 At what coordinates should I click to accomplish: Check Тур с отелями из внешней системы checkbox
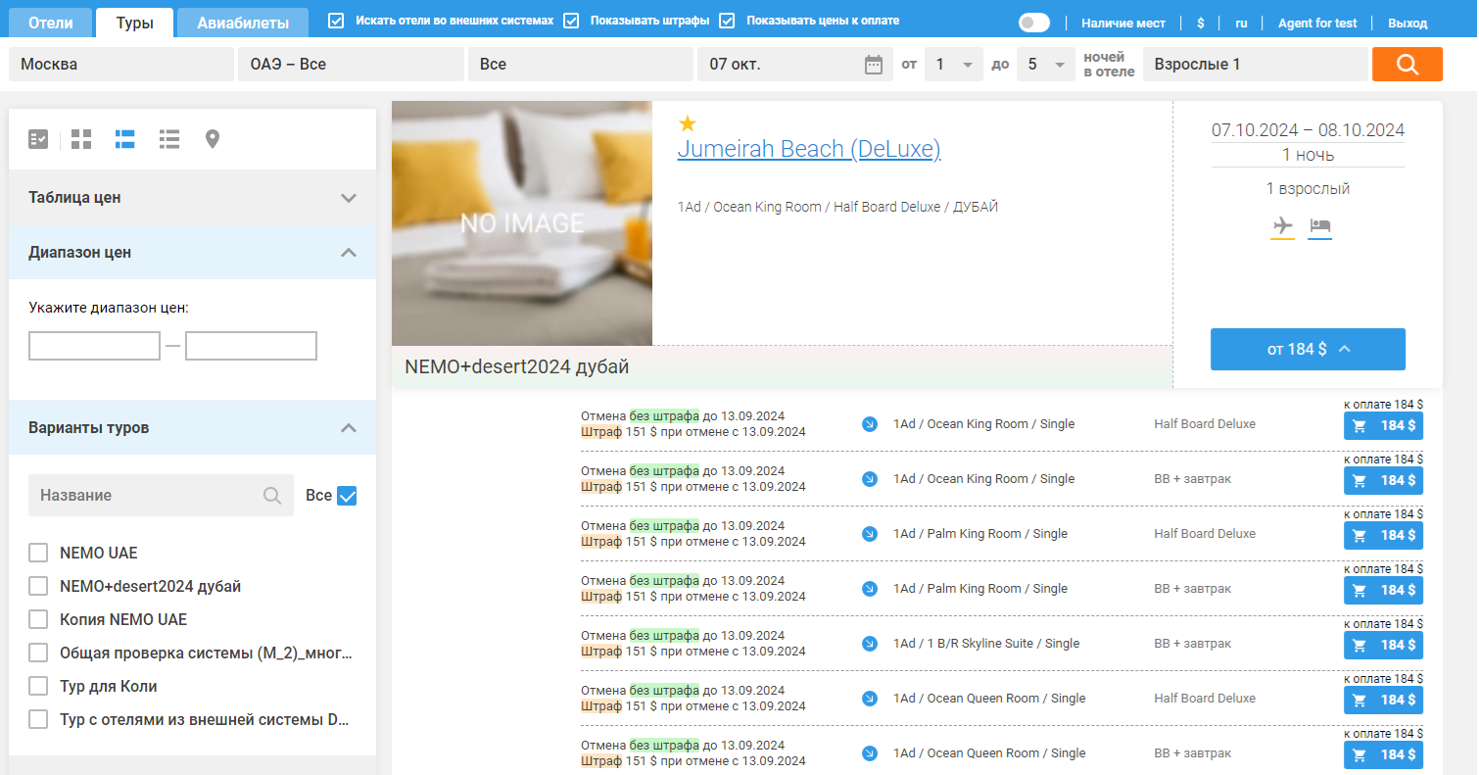click(x=38, y=719)
